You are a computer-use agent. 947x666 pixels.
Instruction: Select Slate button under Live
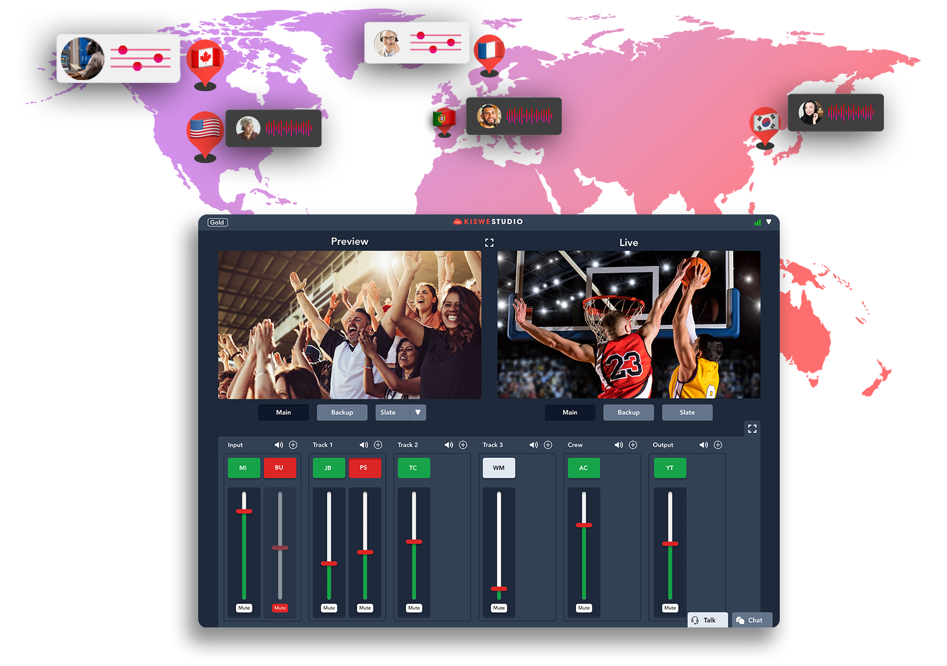pos(687,412)
